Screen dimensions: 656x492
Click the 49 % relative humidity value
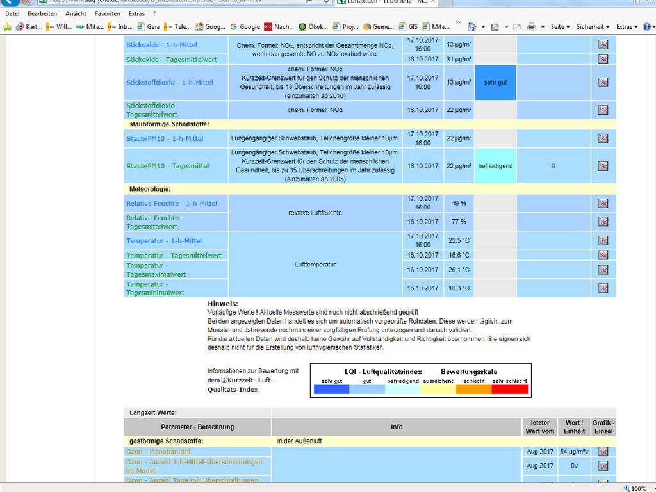coord(459,203)
